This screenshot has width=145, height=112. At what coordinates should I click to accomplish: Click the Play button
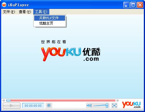(x=12, y=105)
